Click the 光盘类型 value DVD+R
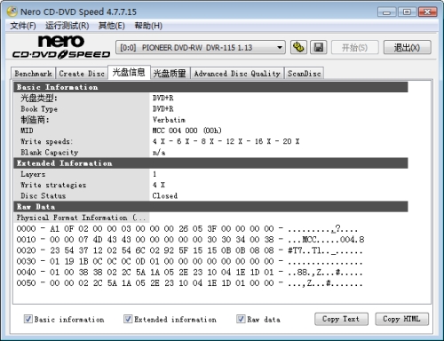The height and width of the screenshot is (341, 444). [163, 98]
